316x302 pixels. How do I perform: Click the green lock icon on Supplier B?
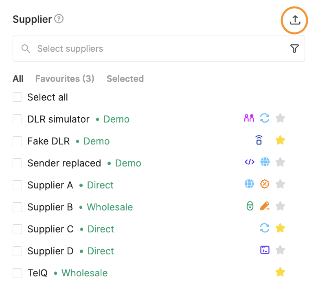250,206
